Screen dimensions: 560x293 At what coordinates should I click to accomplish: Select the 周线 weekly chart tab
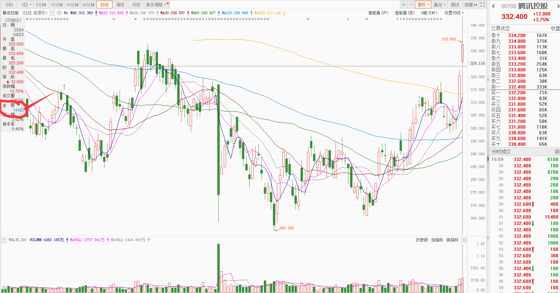(120, 5)
